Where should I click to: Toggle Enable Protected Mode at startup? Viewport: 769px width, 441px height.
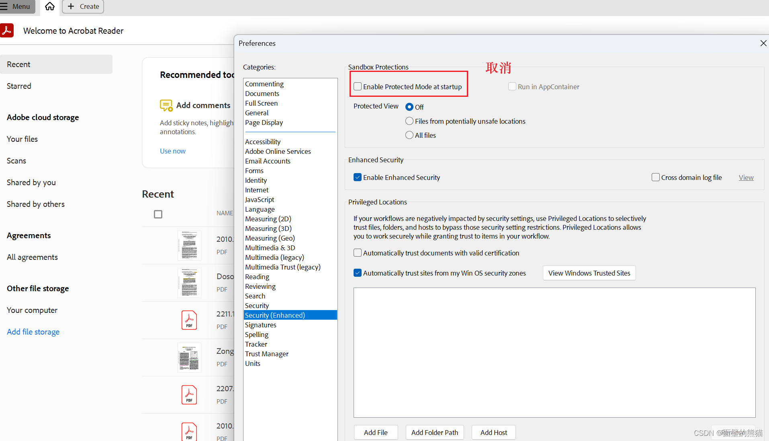tap(358, 86)
